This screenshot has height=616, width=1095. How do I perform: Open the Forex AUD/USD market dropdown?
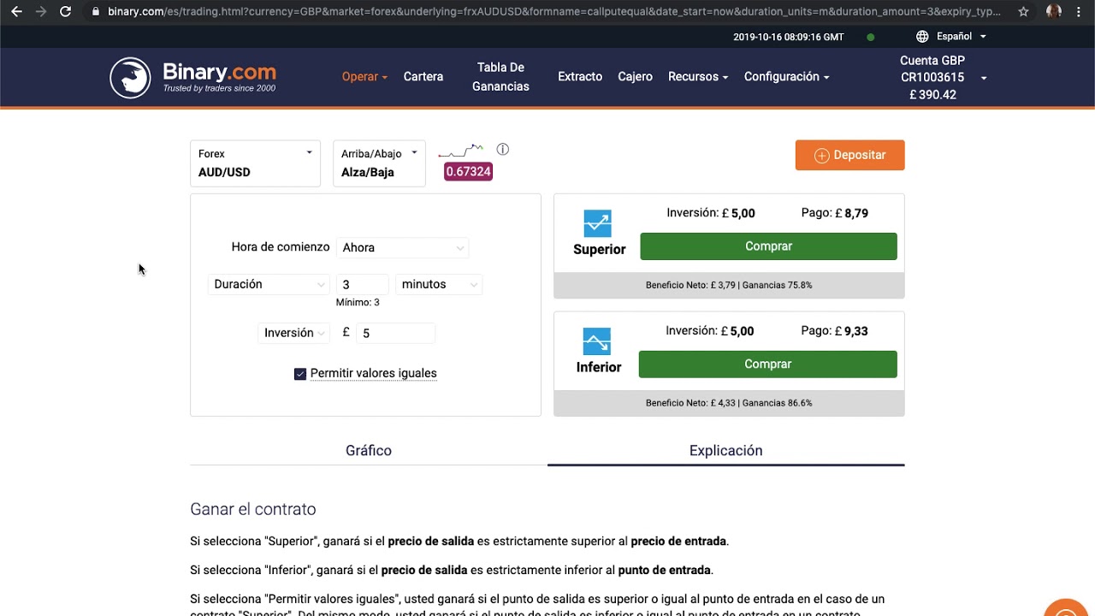[x=255, y=163]
